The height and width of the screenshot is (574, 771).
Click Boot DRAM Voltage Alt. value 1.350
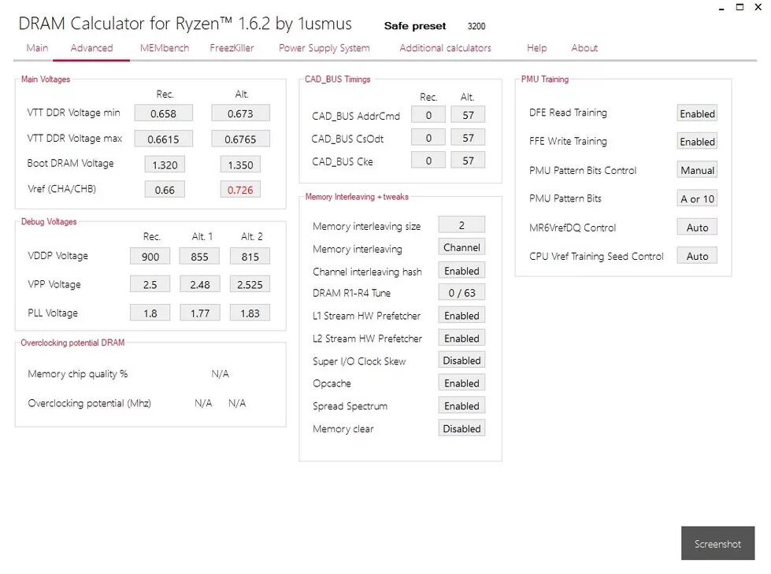[240, 165]
